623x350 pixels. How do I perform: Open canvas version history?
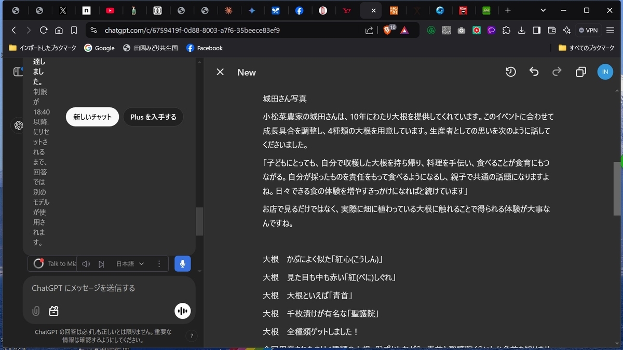[x=511, y=72]
